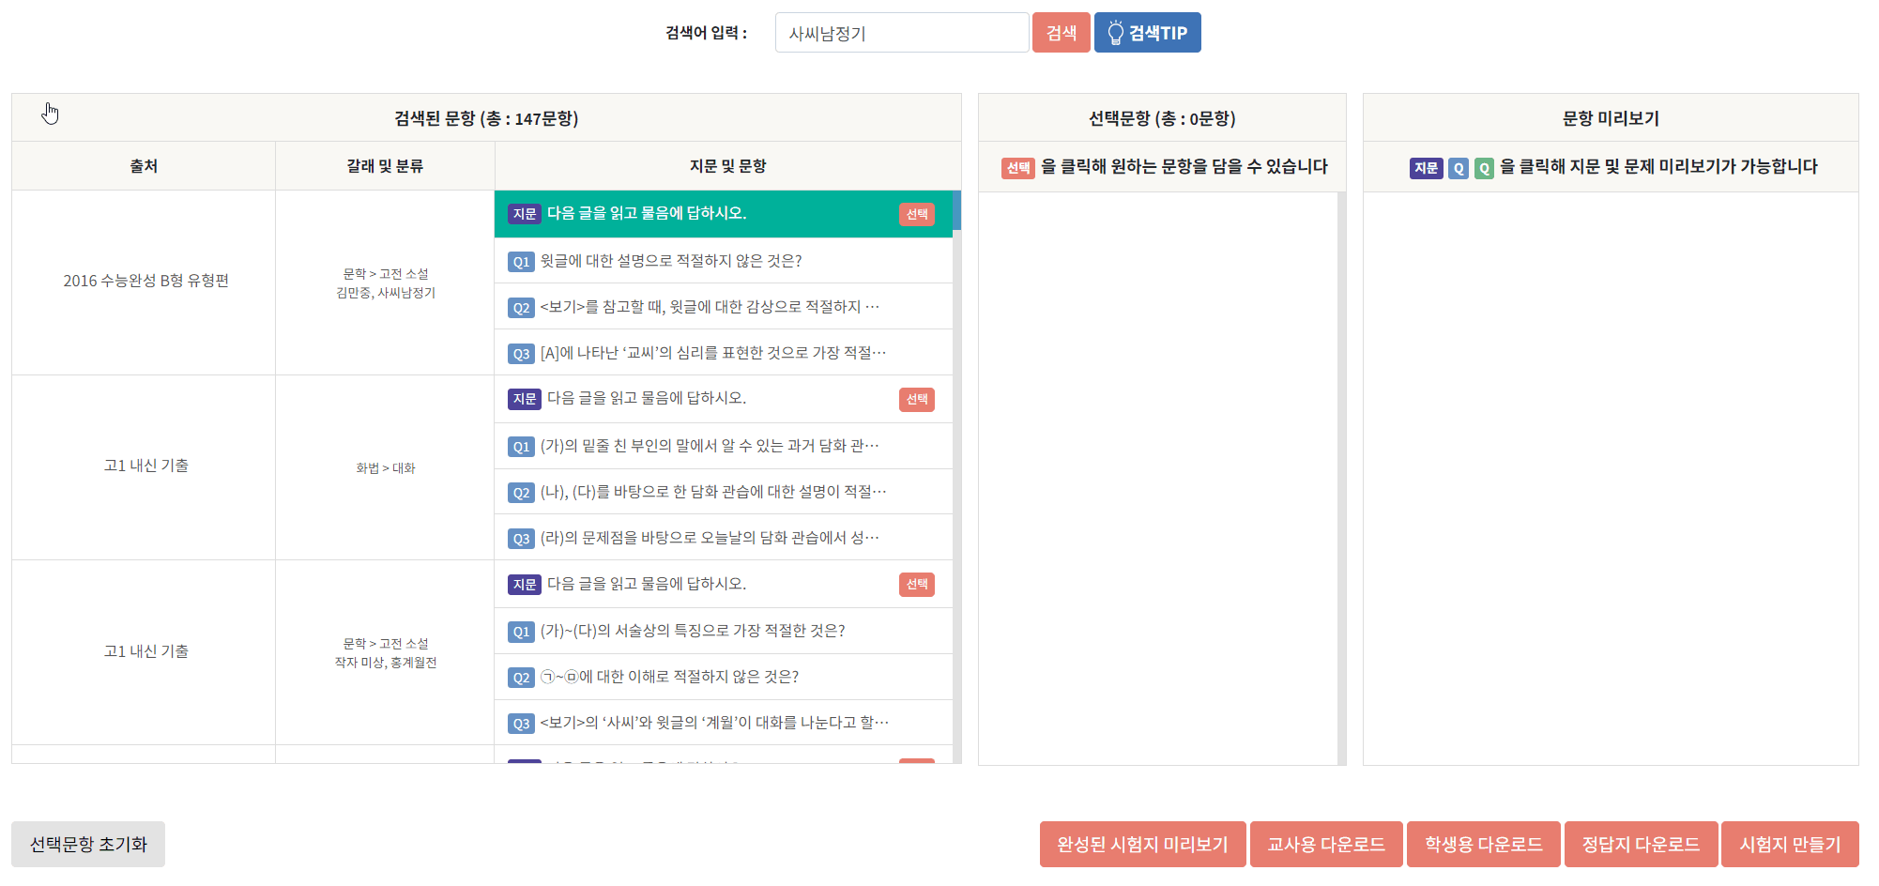Click 정답지 다운로드 button

(1641, 845)
